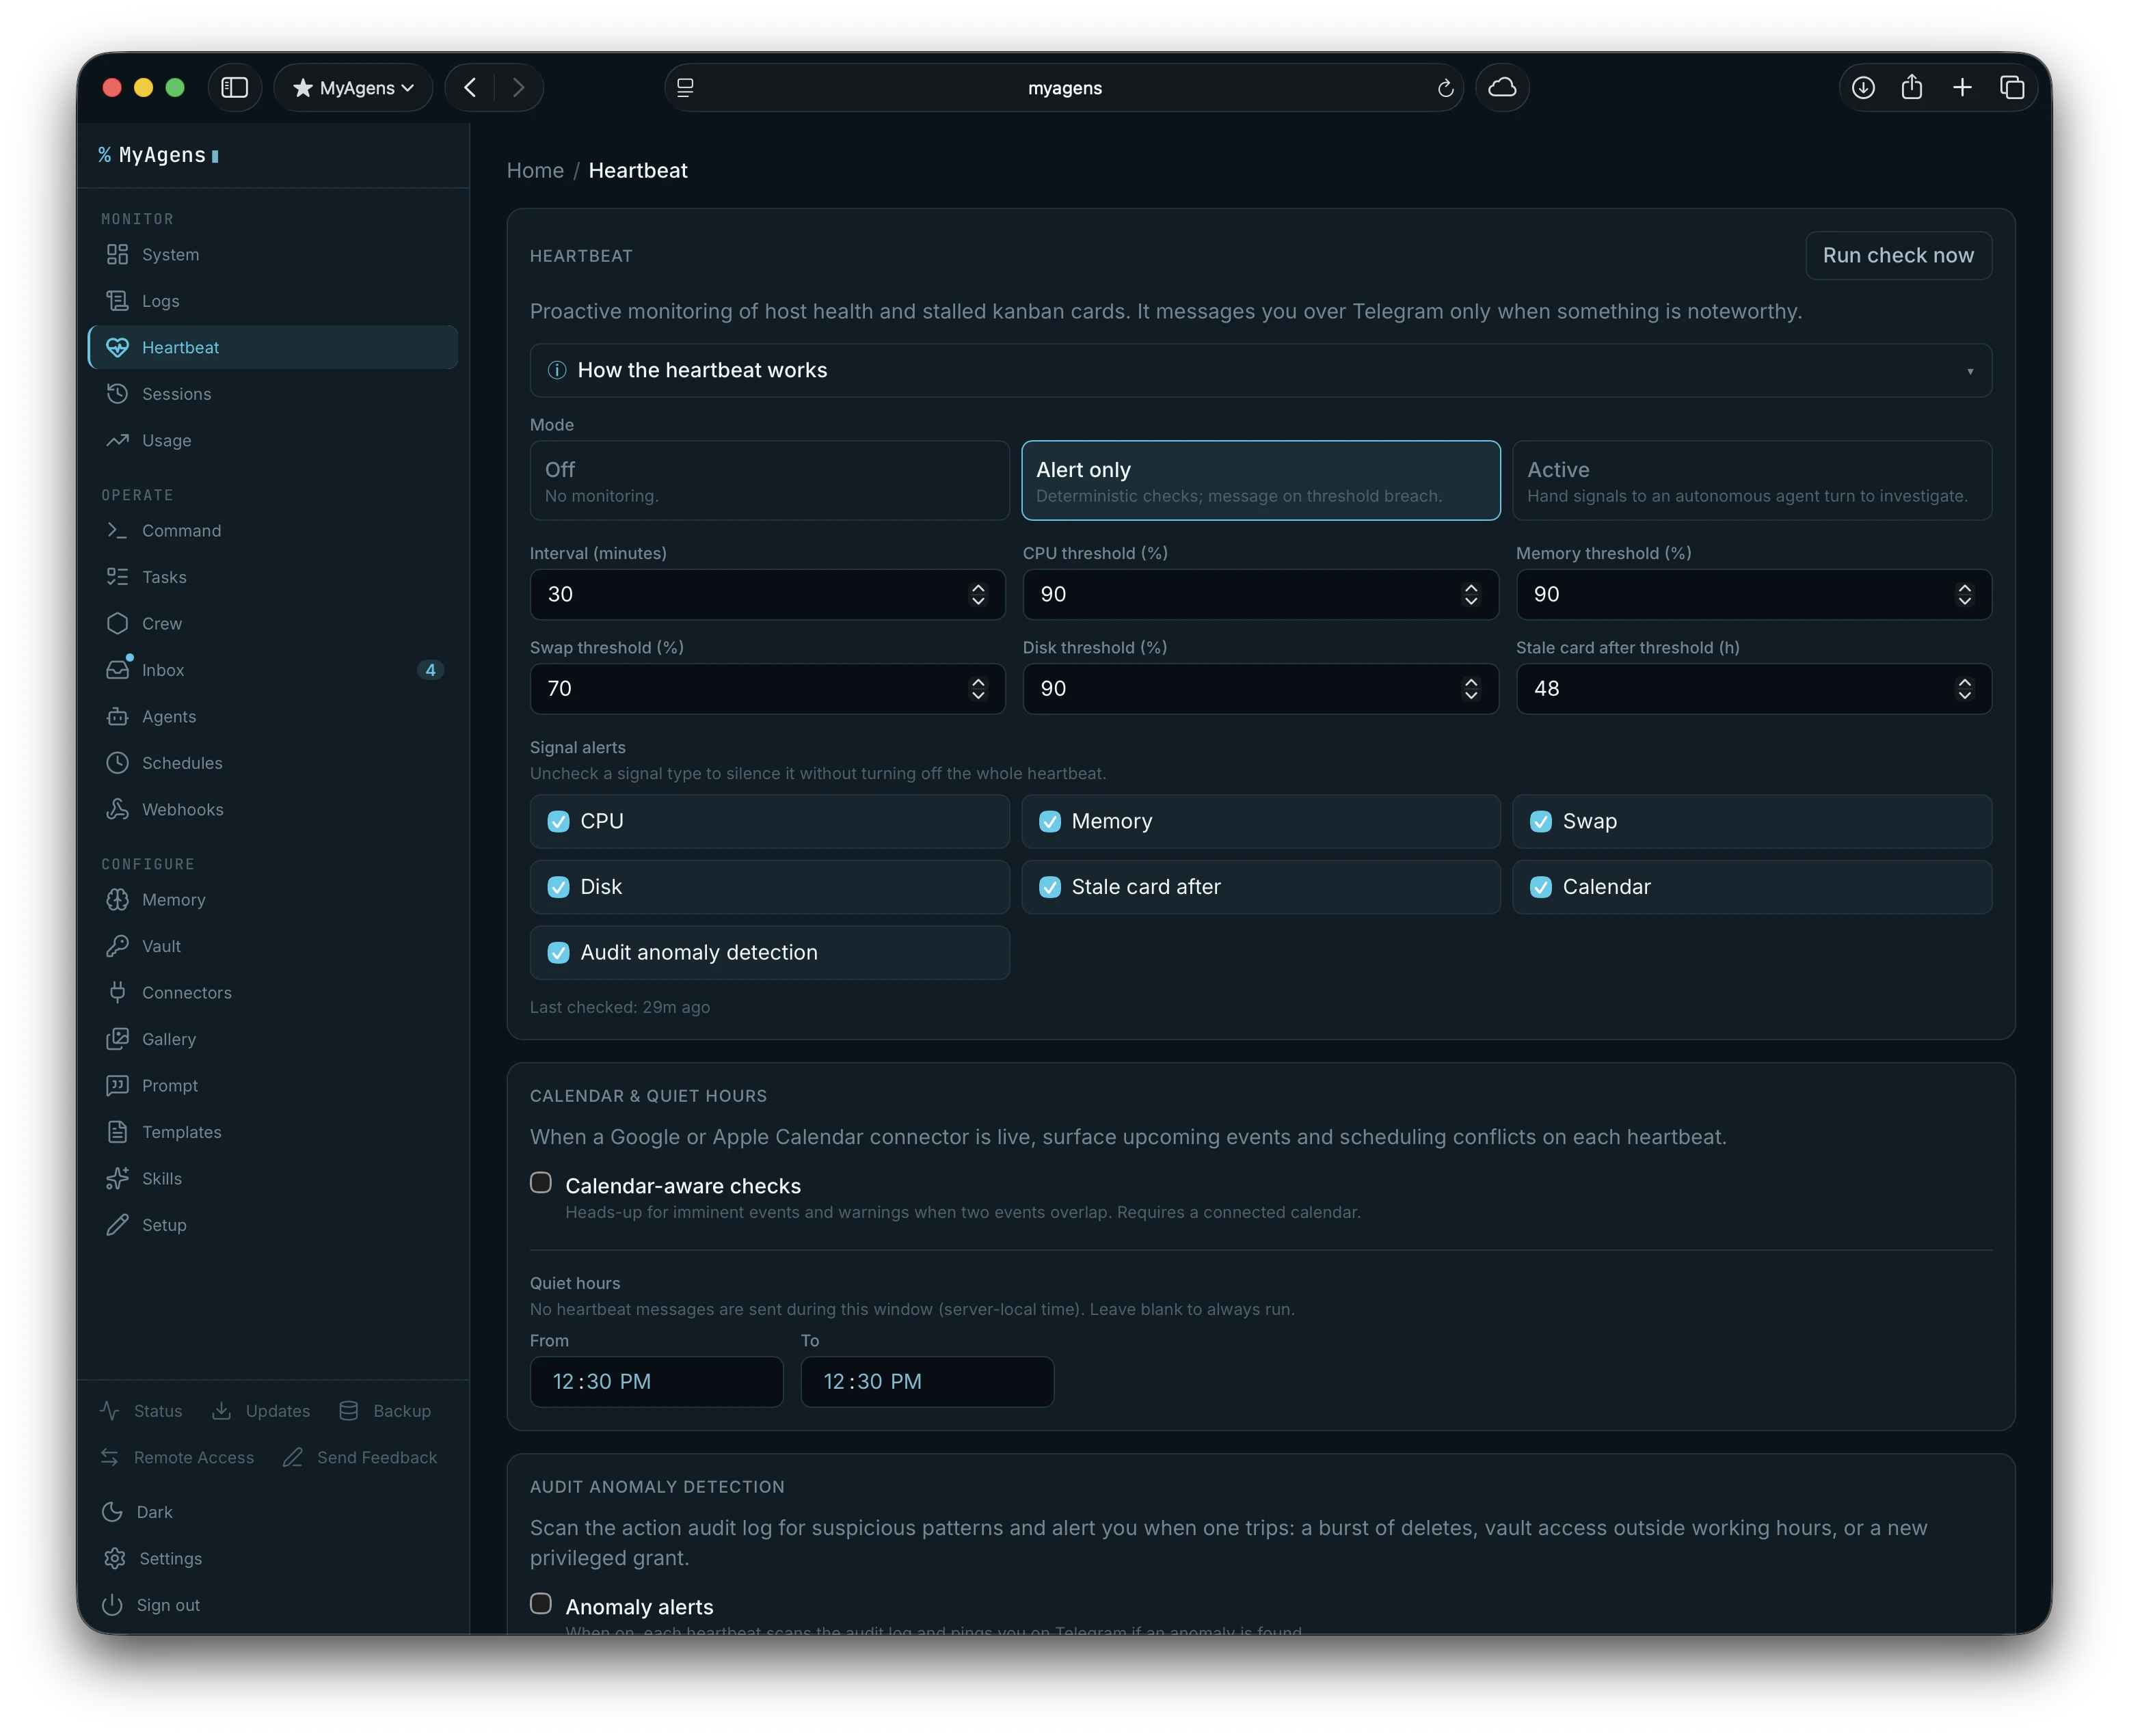Screen dimensions: 2129x1736
Task: Click Send Feedback link
Action: 360,1458
